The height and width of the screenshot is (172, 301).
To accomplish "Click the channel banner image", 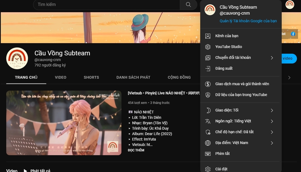I will pyautogui.click(x=100, y=28).
